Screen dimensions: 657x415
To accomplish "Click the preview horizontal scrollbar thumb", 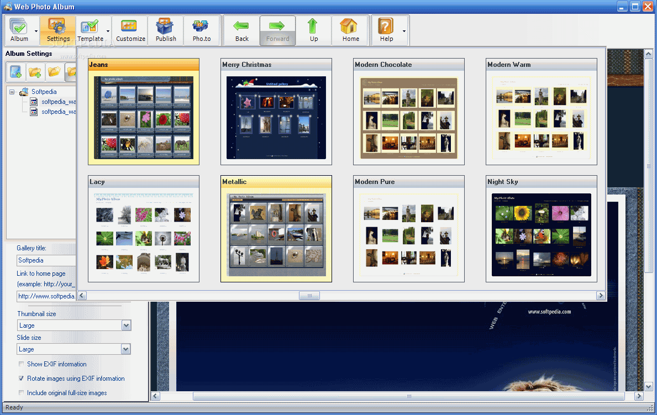I will (x=408, y=396).
